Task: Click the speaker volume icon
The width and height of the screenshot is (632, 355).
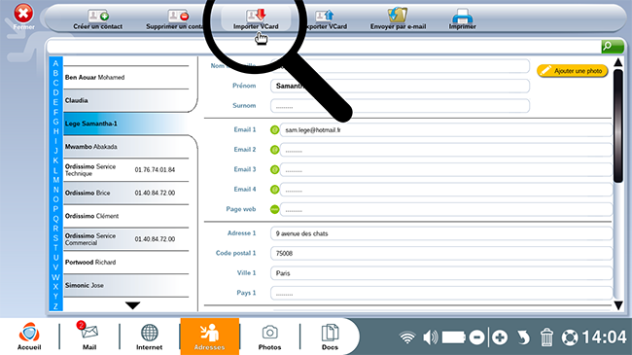Action: [430, 337]
